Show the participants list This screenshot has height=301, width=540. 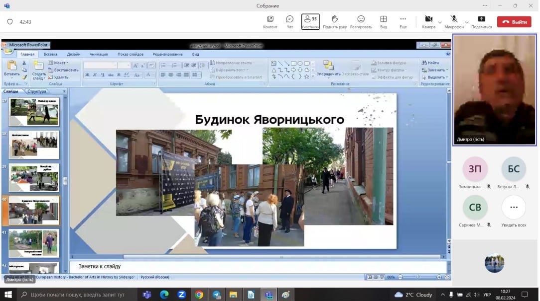(x=310, y=22)
